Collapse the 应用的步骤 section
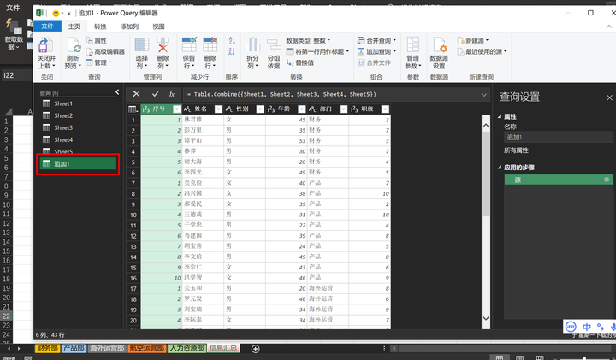Image resolution: width=616 pixels, height=360 pixels. click(x=500, y=168)
